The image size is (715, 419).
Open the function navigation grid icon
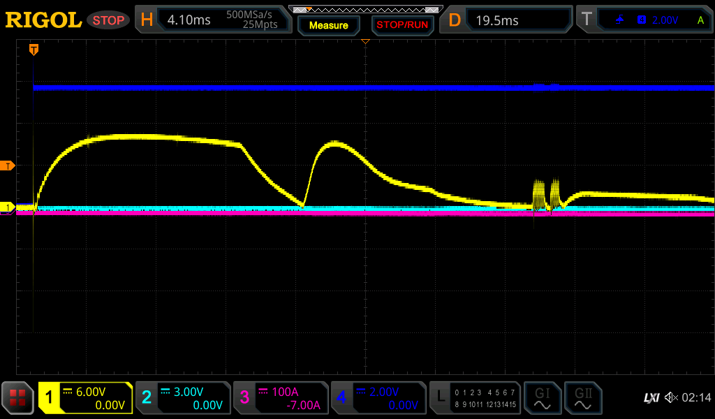point(18,398)
